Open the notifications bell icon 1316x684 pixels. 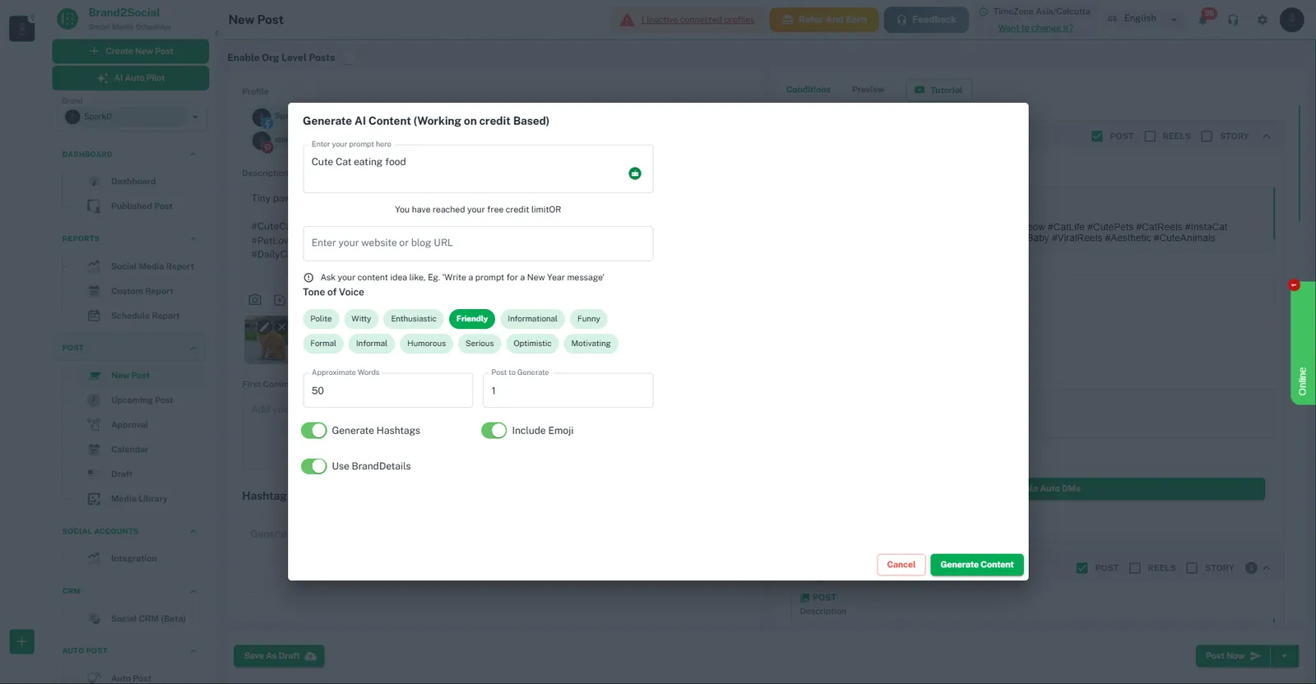pos(1204,20)
